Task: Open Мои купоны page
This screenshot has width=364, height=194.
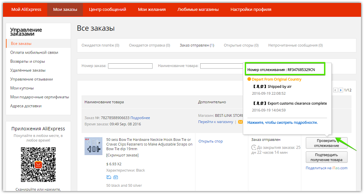Action: (x=22, y=88)
